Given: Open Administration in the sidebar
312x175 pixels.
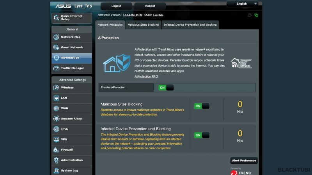Looking at the screenshot, I should click(x=72, y=160).
